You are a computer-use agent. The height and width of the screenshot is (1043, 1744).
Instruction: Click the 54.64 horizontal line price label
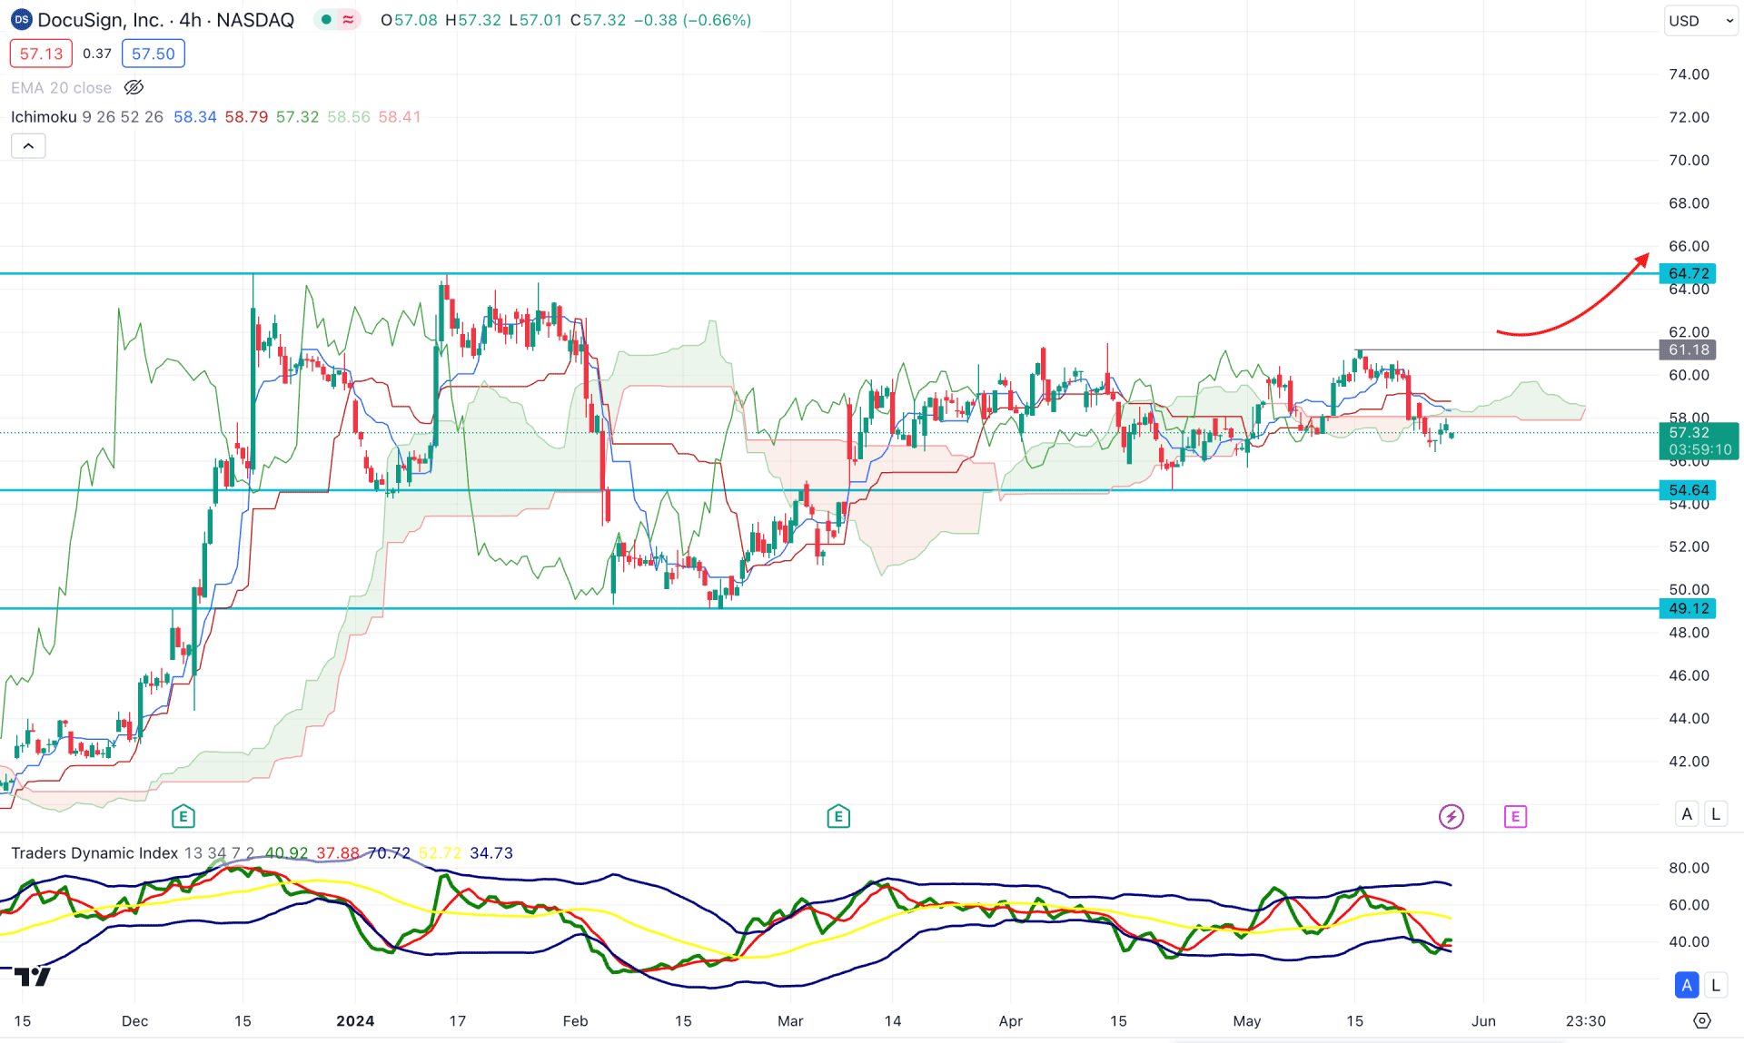[1688, 490]
